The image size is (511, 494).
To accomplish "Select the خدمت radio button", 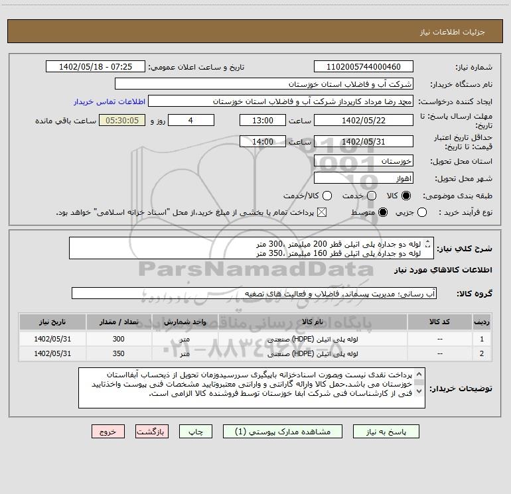I will pos(372,196).
